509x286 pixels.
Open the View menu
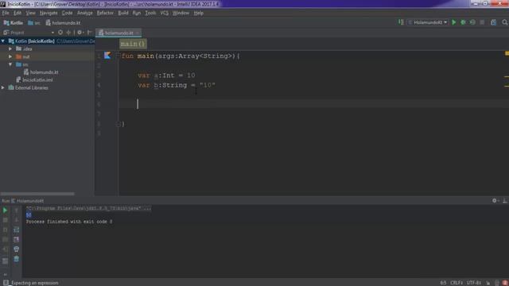coord(30,13)
